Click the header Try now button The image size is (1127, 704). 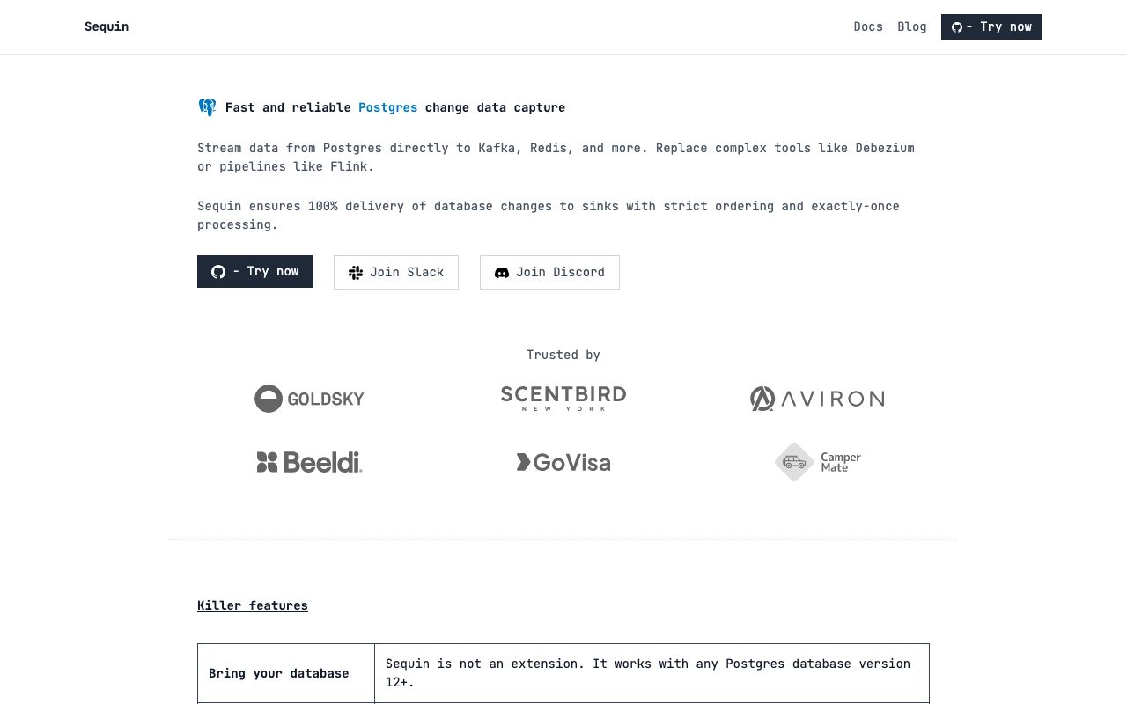pyautogui.click(x=991, y=26)
